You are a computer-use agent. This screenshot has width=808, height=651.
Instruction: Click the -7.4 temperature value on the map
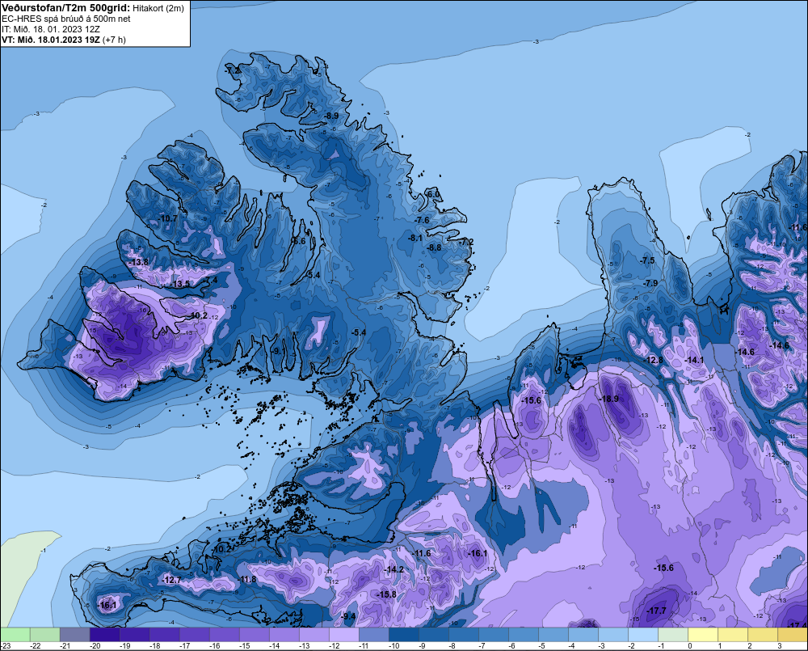tap(211, 280)
